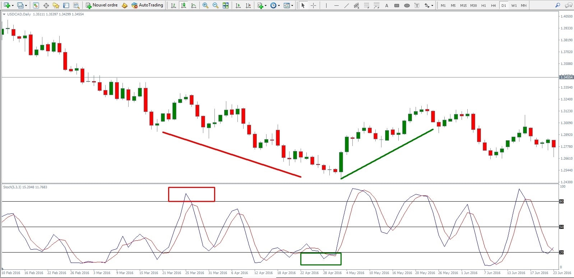The height and width of the screenshot is (278, 574).
Task: Zoom in on the chart
Action: (205, 5)
